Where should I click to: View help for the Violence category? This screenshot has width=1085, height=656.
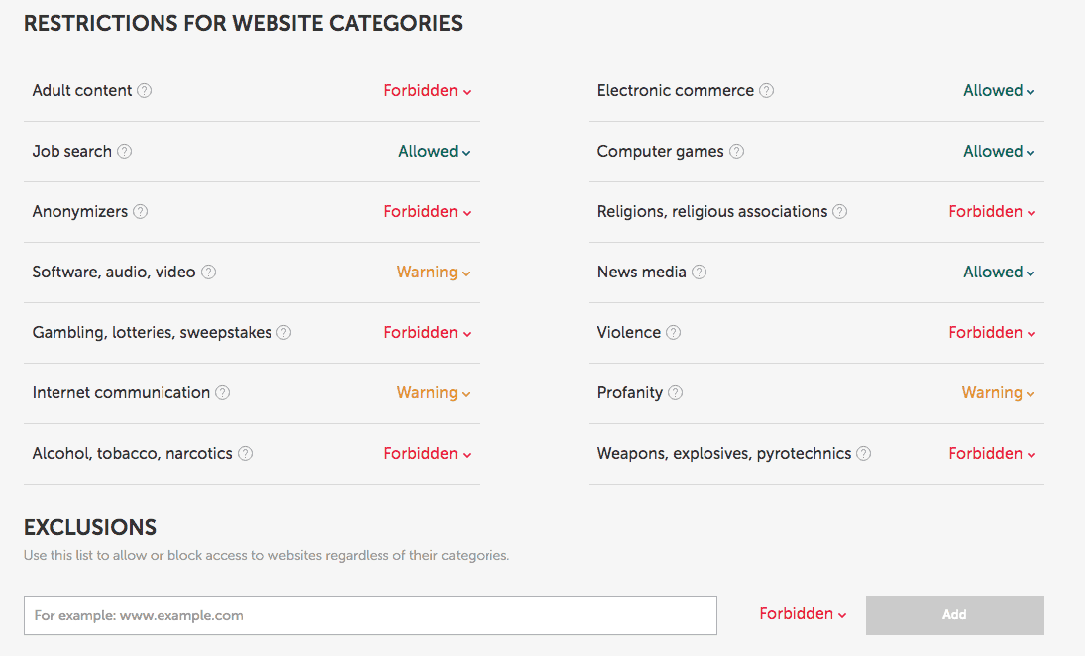(675, 332)
